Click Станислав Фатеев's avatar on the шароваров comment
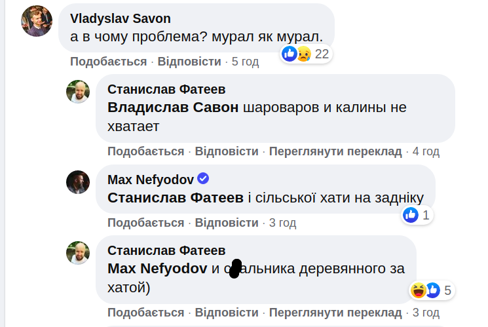 [x=78, y=92]
